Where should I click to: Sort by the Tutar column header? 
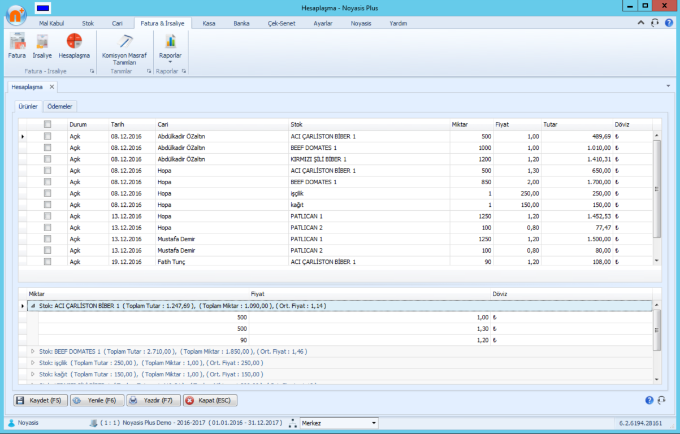click(577, 124)
